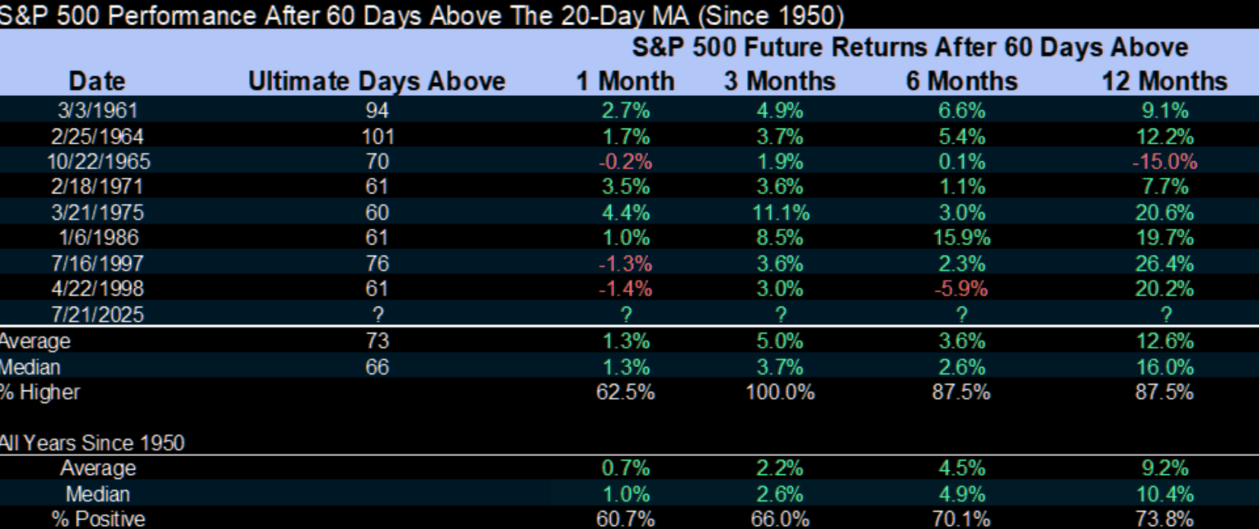Click the red -15.0% 12-month value
The width and height of the screenshot is (1259, 529).
(1164, 161)
